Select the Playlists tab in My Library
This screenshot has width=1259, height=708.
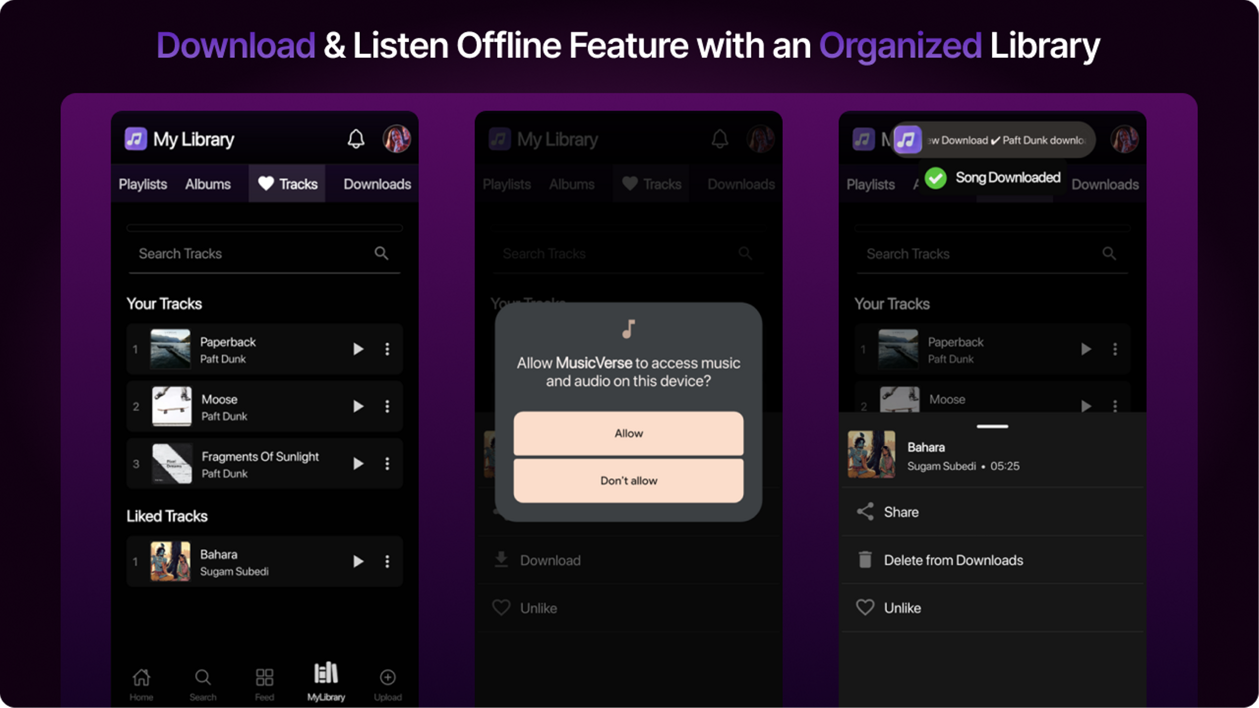(143, 183)
